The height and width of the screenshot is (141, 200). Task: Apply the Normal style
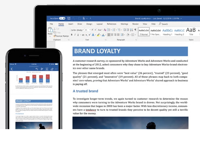144,32
